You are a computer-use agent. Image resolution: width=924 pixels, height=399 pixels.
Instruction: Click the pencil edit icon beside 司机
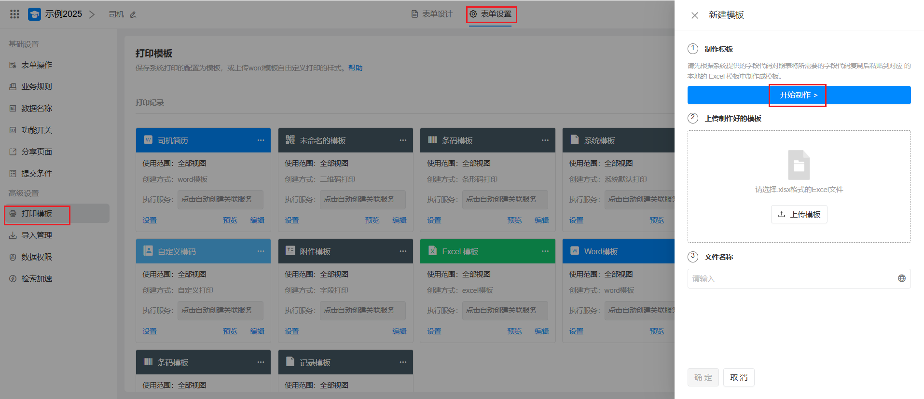click(x=133, y=14)
